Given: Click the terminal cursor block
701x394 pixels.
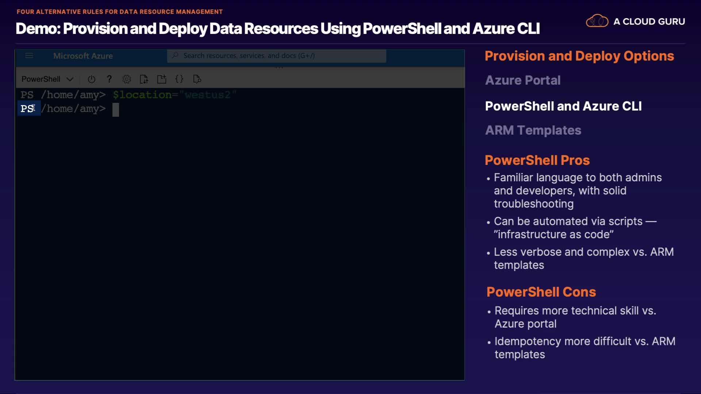Looking at the screenshot, I should (x=116, y=109).
